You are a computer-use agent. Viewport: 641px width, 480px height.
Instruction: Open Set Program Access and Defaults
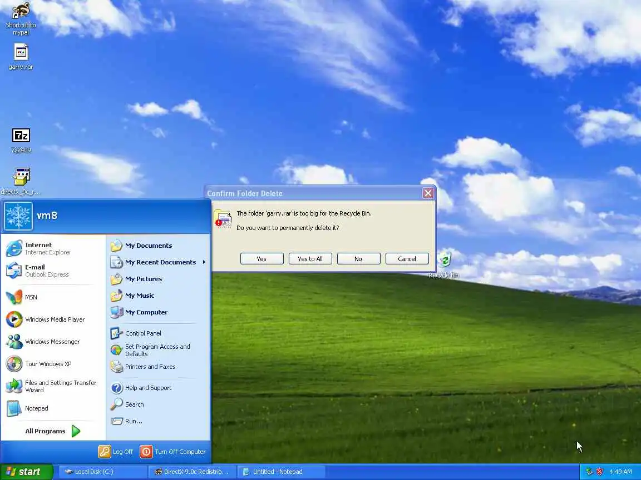pos(158,350)
